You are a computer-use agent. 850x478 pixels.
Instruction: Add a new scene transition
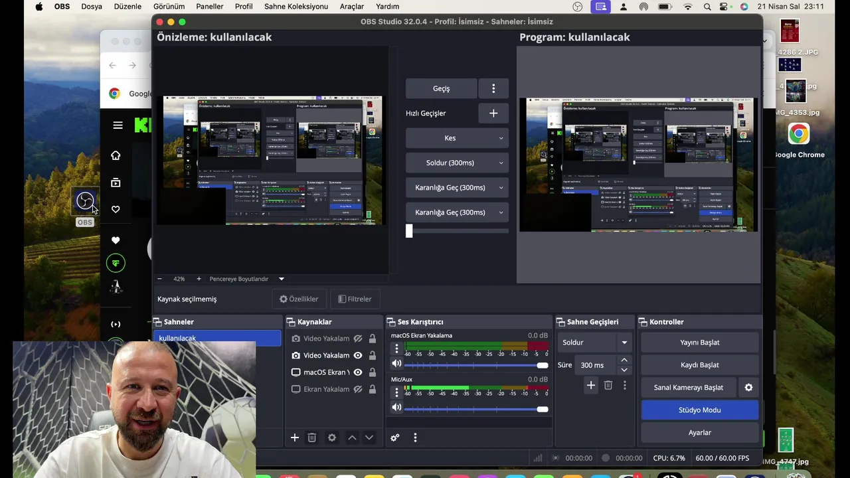pos(590,385)
